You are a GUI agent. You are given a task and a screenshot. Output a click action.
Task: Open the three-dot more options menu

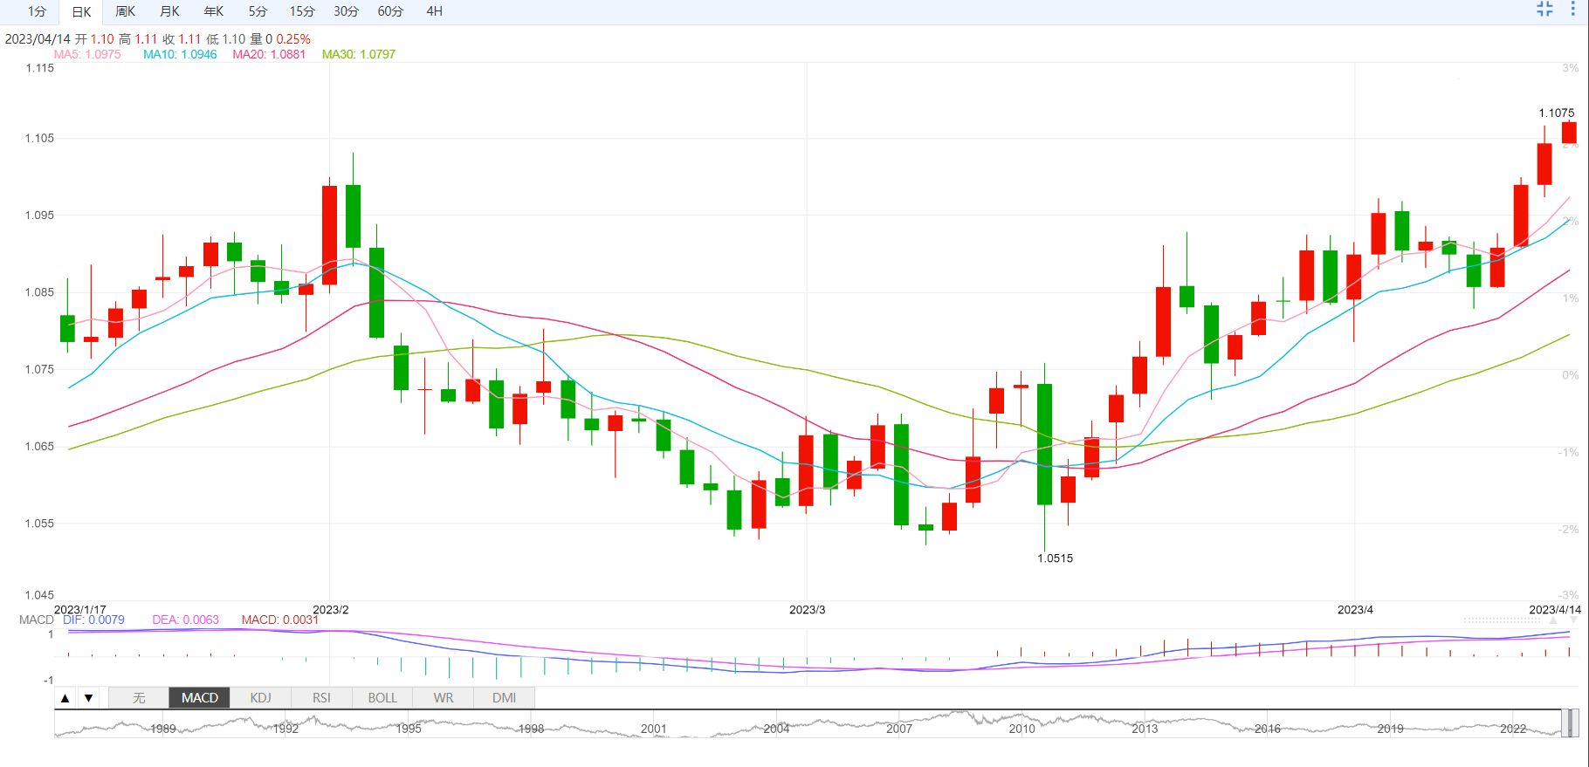pyautogui.click(x=1573, y=9)
